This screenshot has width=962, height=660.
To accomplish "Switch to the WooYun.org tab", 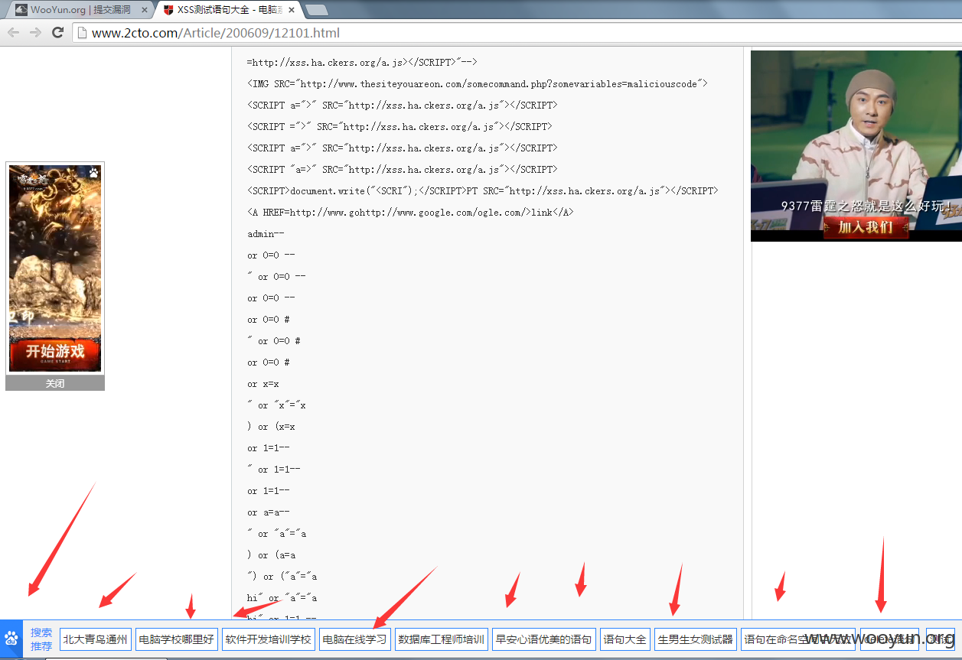I will 81,10.
